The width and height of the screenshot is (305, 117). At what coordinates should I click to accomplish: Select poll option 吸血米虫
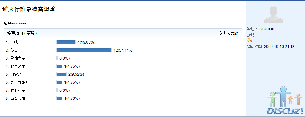[16, 66]
